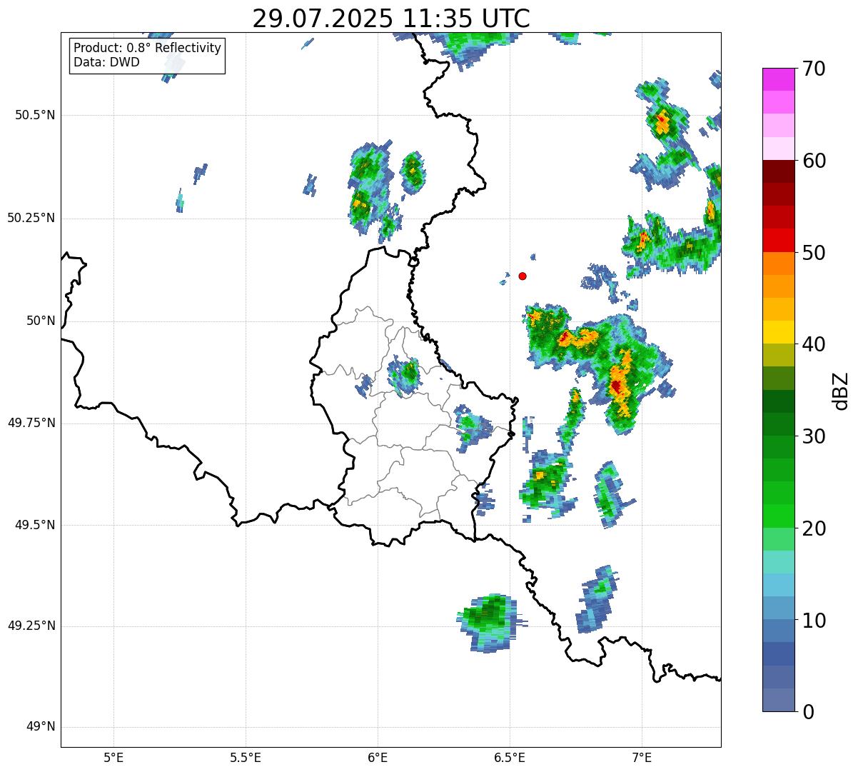Viewport: 858px width, 772px height.
Task: Pick the magenta swatch at top of colorbar
Action: (779, 79)
